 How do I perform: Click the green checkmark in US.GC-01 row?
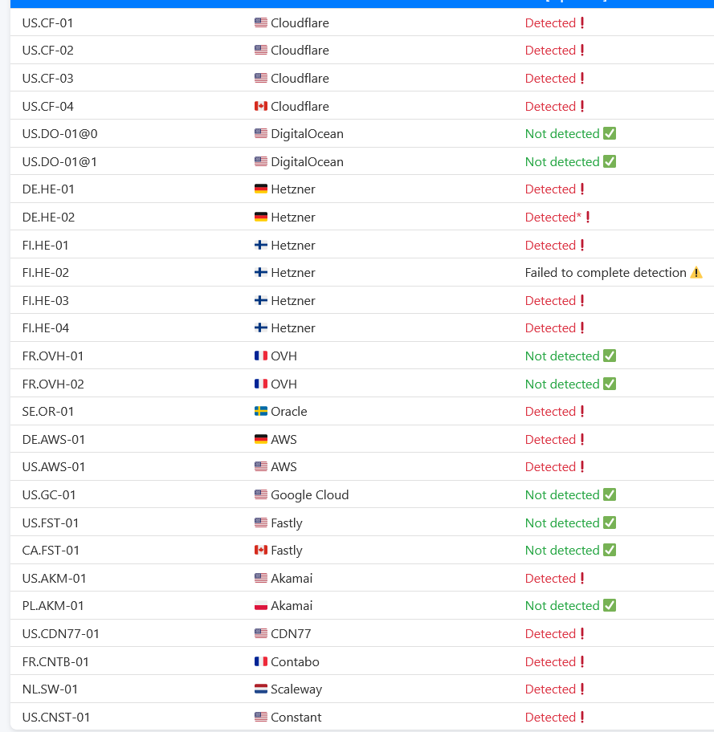coord(610,495)
